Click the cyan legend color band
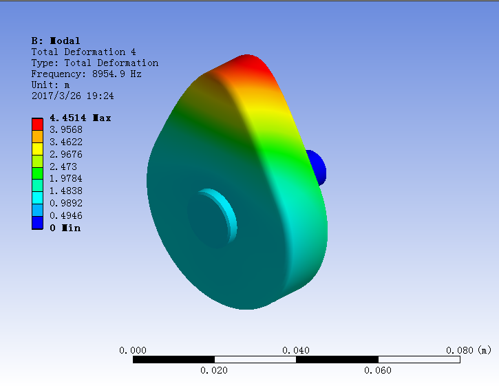Screen dimensions: 499x386 click(x=37, y=198)
